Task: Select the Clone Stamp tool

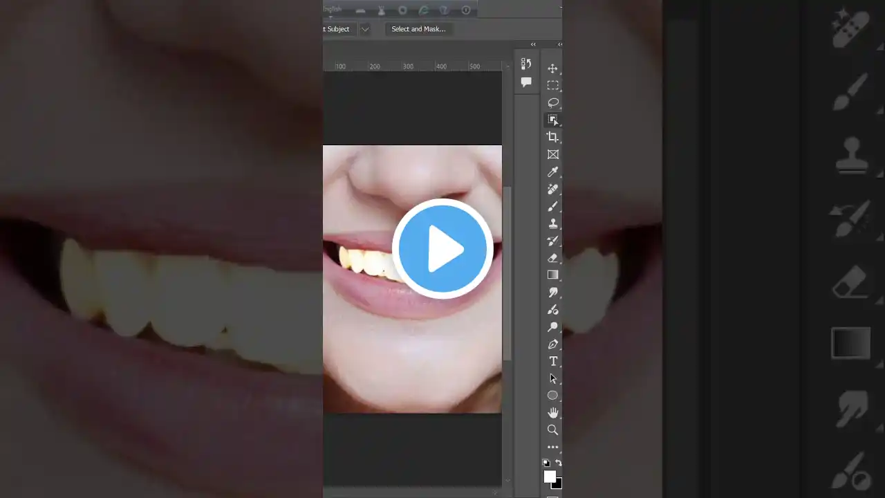Action: click(x=552, y=223)
